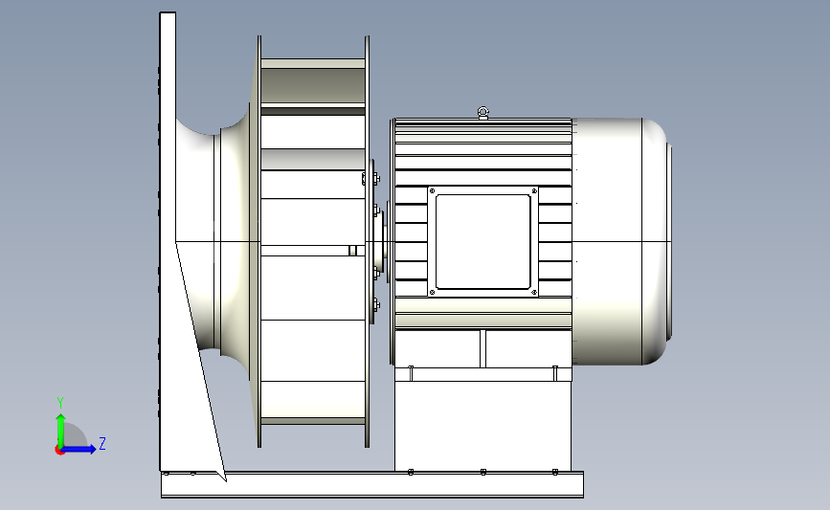Select the long horizontal base frame rail

(372, 484)
